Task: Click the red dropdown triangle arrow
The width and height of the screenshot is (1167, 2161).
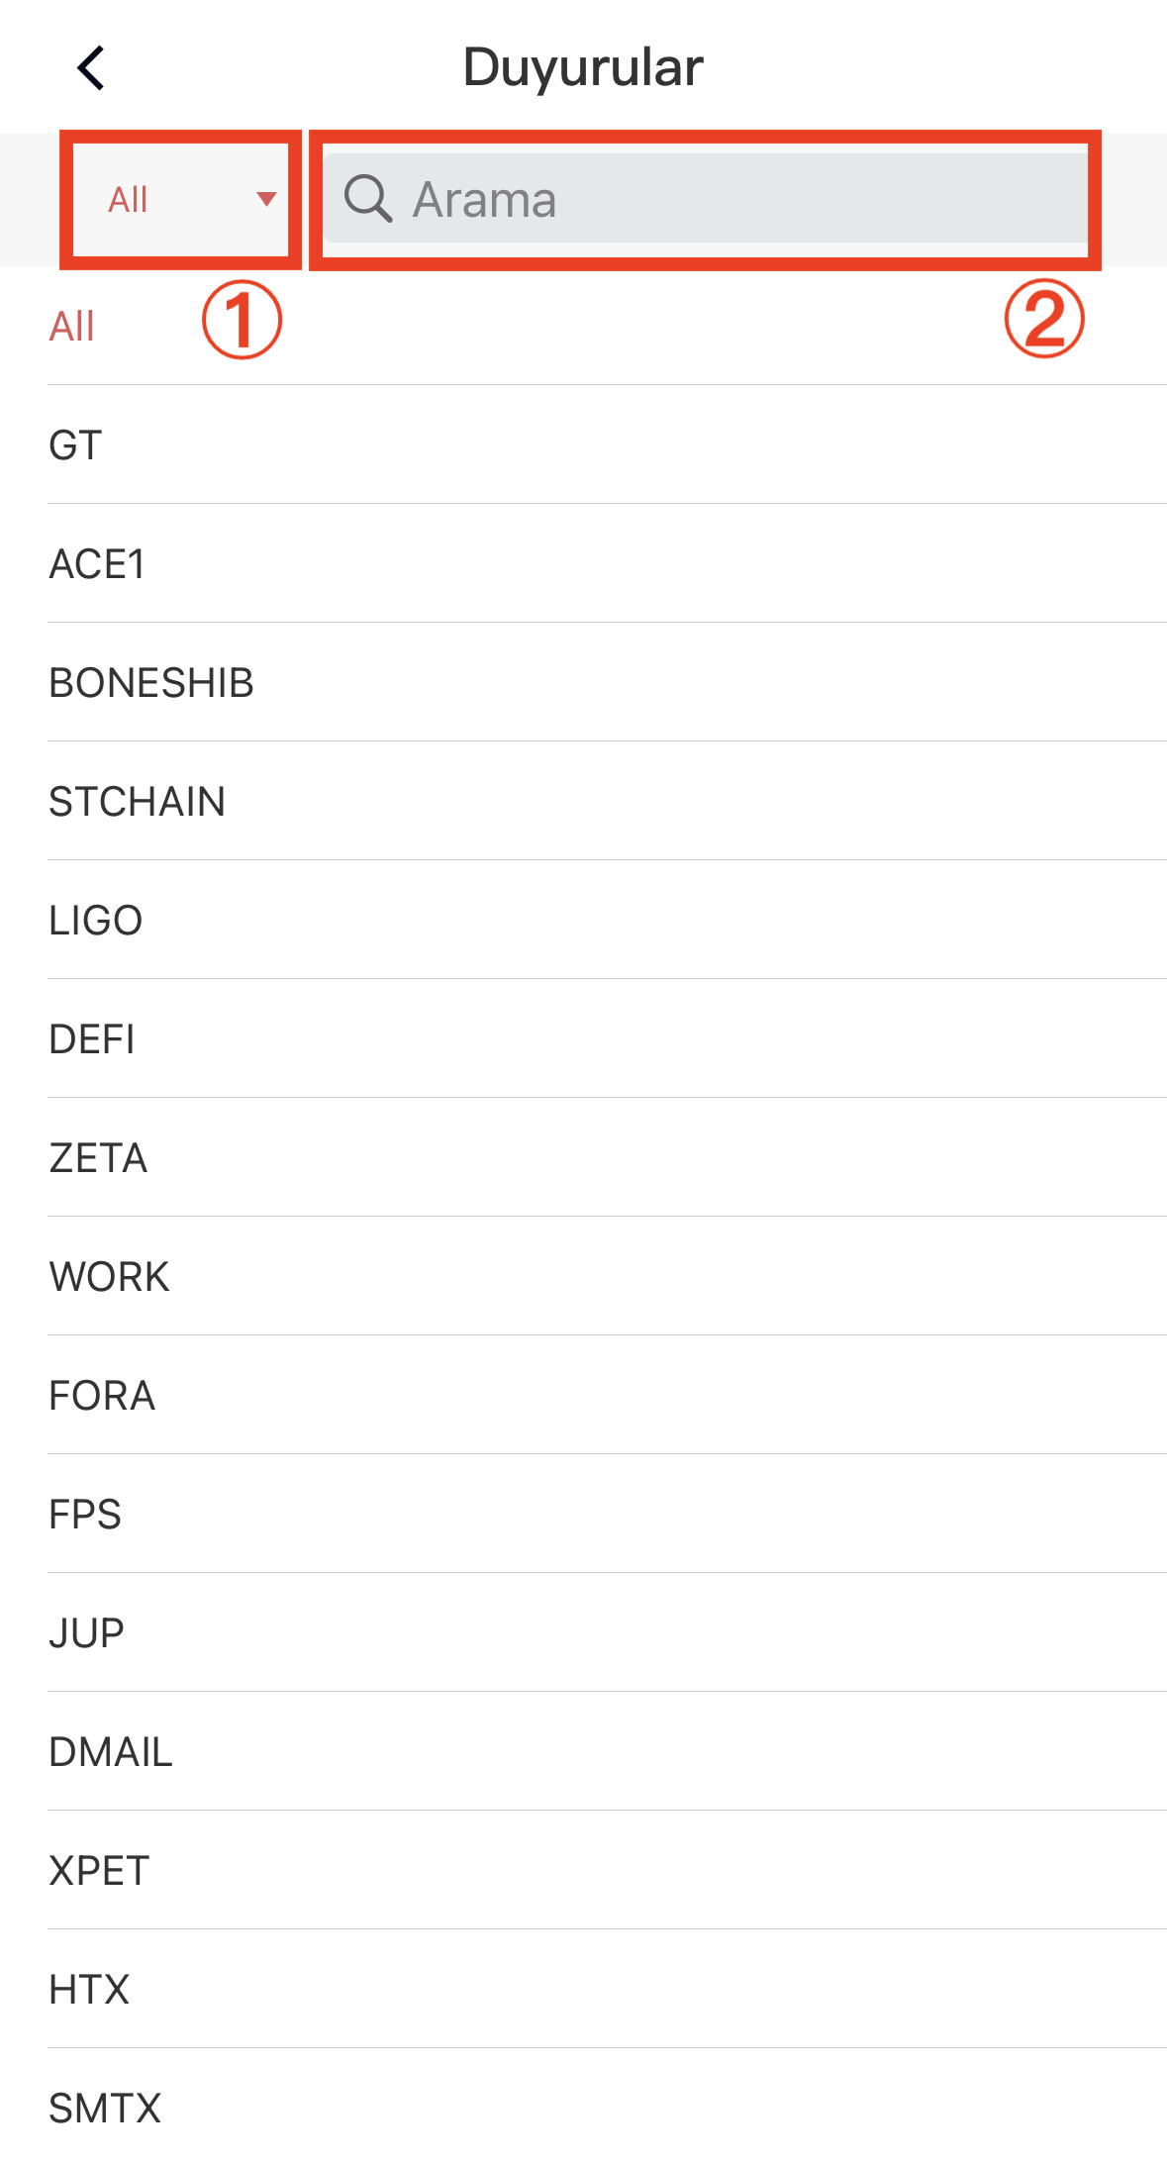Action: coord(265,199)
